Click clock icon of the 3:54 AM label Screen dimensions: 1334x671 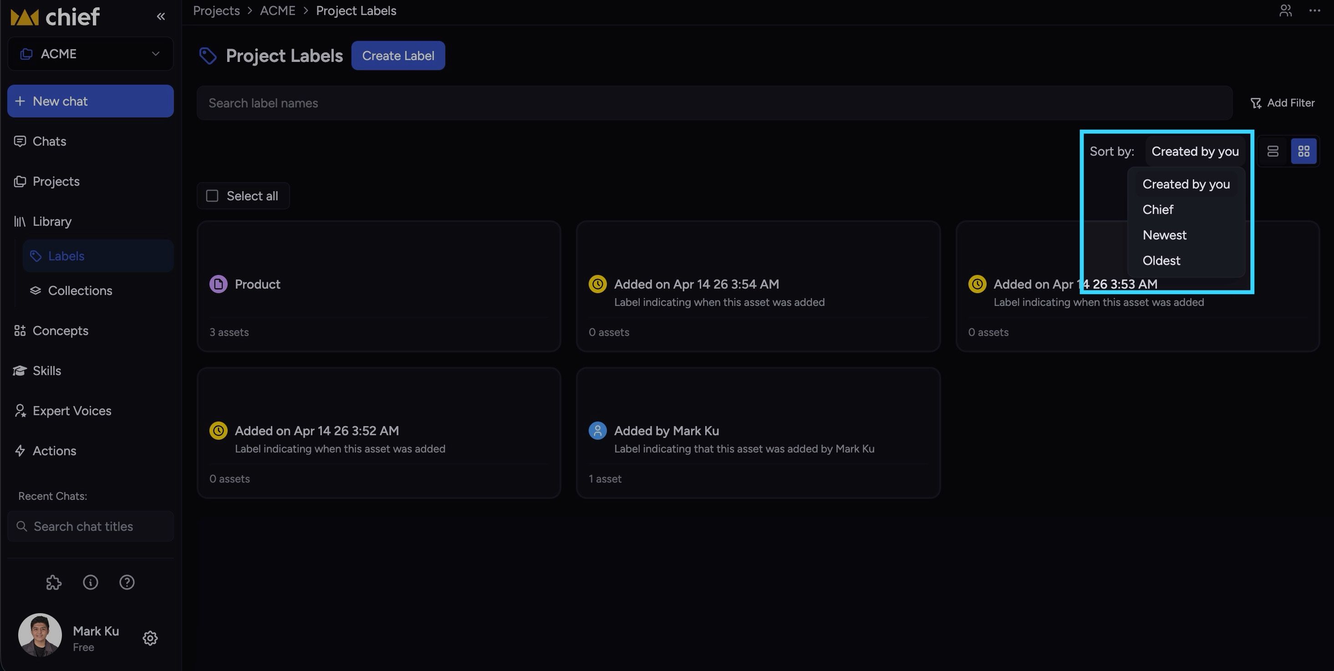[x=598, y=284]
